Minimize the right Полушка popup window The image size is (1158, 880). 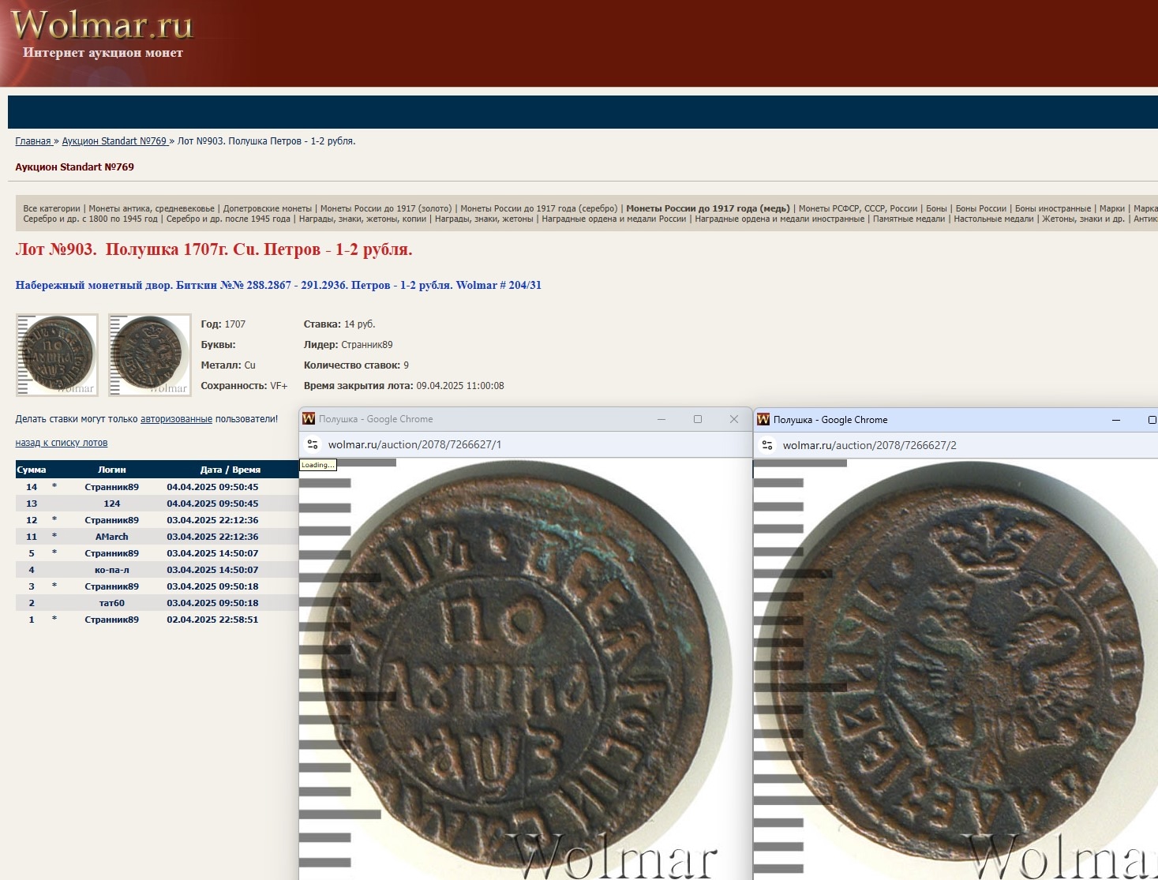(1116, 420)
